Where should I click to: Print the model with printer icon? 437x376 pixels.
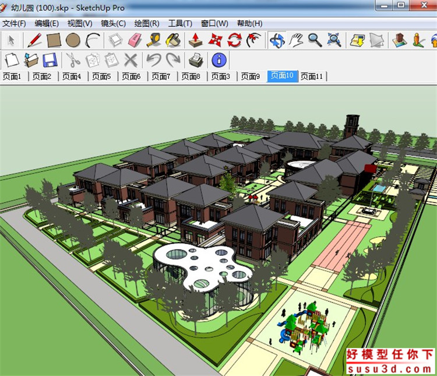pyautogui.click(x=196, y=60)
